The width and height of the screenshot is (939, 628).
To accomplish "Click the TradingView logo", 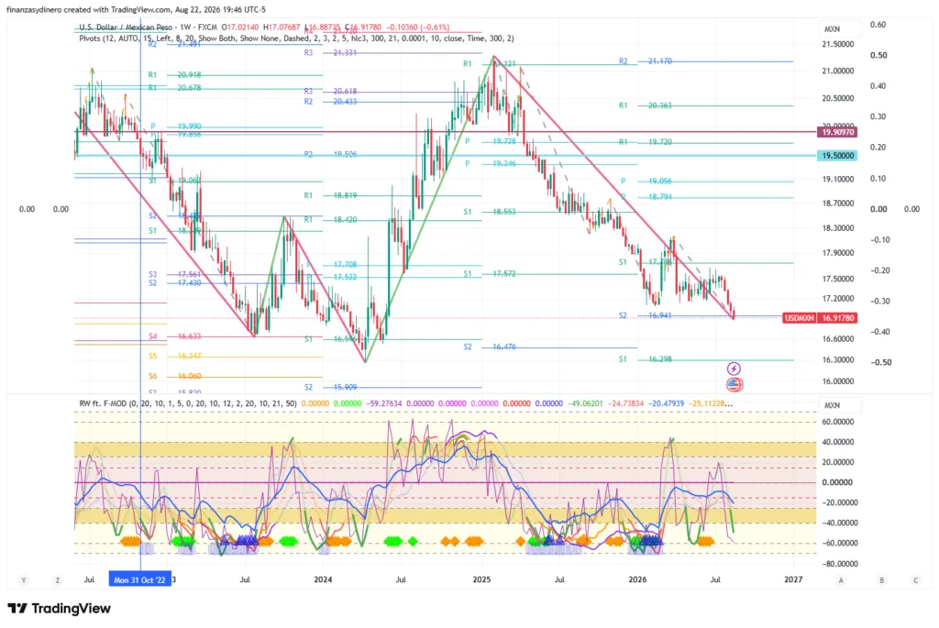I will click(x=60, y=608).
